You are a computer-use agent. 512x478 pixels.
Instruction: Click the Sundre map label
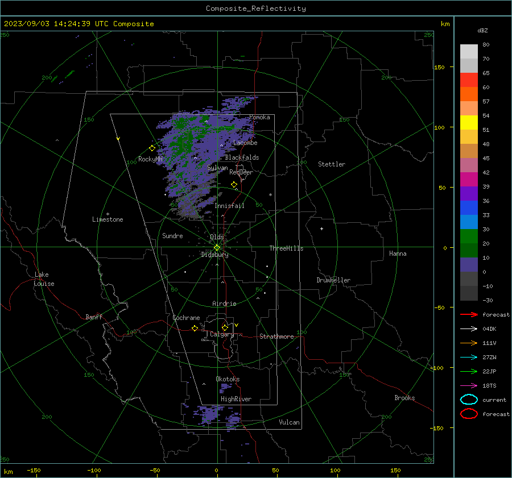(x=172, y=236)
